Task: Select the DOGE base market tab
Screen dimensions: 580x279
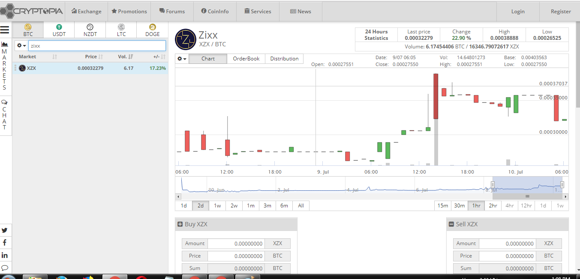Action: [x=152, y=30]
